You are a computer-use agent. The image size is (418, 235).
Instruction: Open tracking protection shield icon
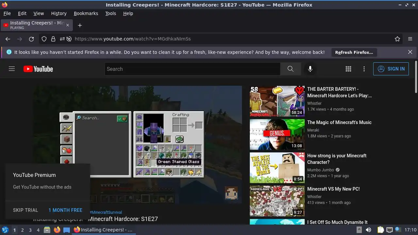tap(44, 39)
